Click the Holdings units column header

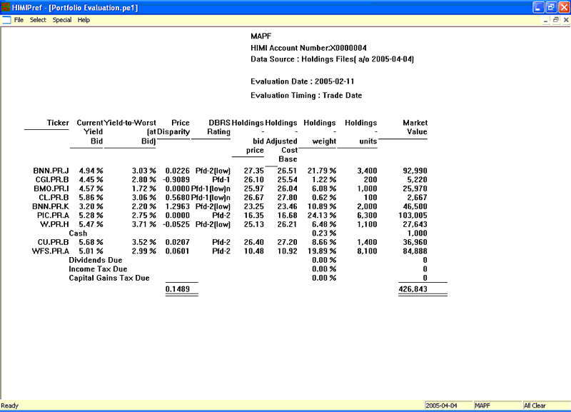tap(360, 132)
